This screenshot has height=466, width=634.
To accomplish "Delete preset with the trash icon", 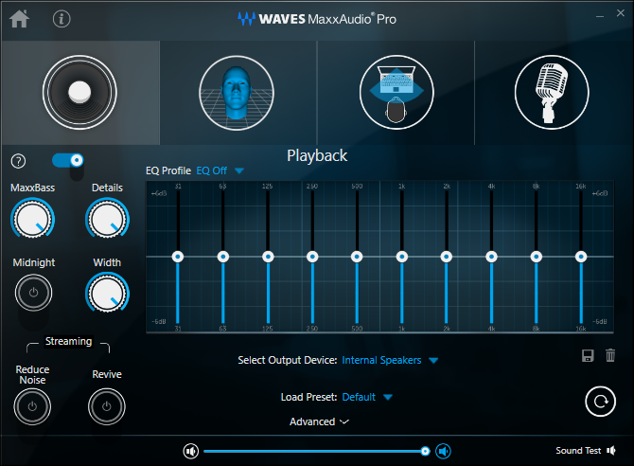I will 610,355.
